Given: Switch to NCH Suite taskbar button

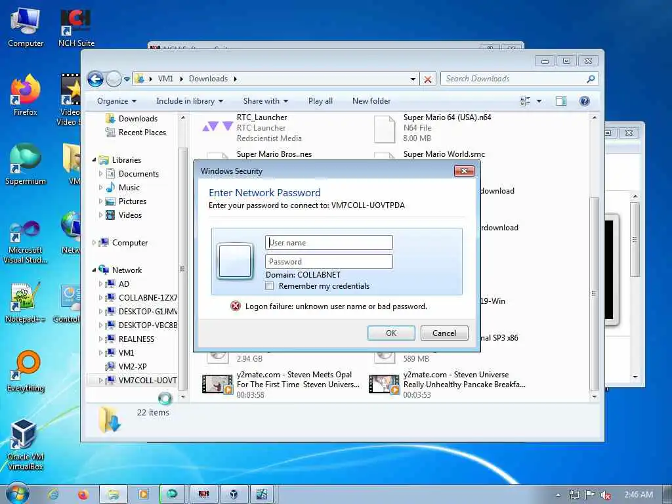Looking at the screenshot, I should pyautogui.click(x=203, y=495).
